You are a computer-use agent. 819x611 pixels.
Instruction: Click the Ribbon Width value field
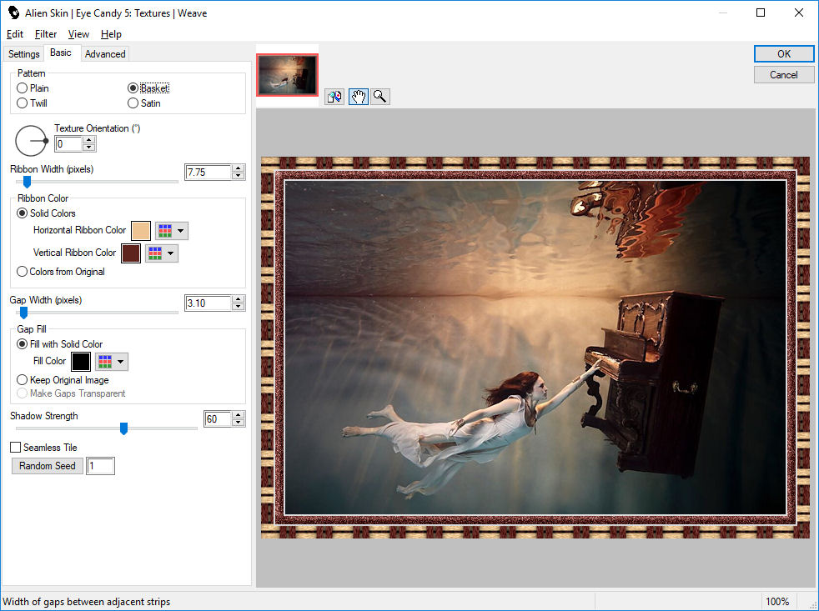point(209,173)
